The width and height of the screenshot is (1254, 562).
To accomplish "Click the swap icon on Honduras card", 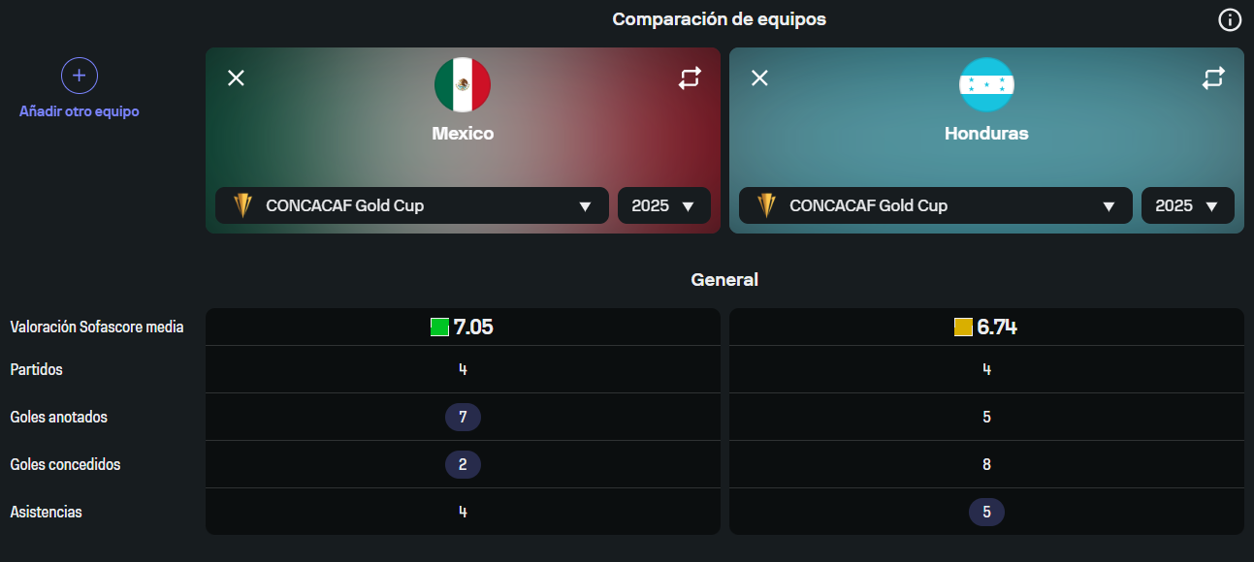I will click(x=1213, y=78).
